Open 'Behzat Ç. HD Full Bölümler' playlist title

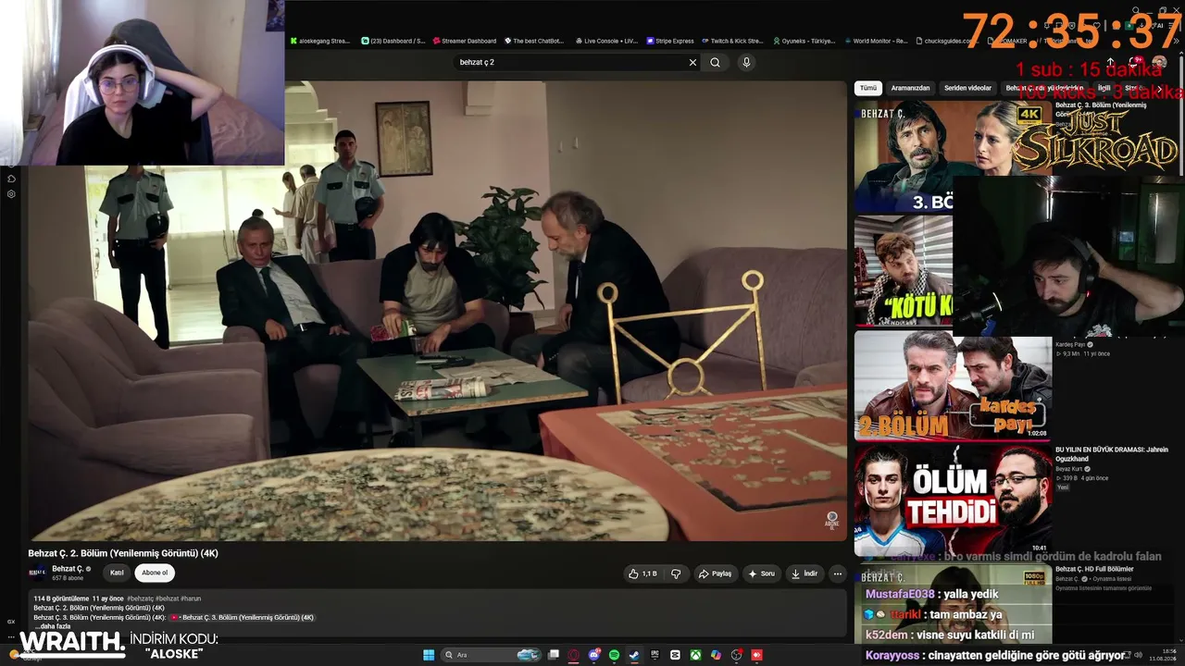click(1094, 569)
